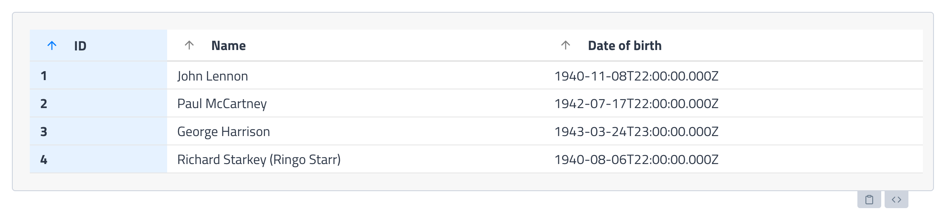Click the sort arrow beside Date of birth
This screenshot has height=217, width=945.
[566, 45]
